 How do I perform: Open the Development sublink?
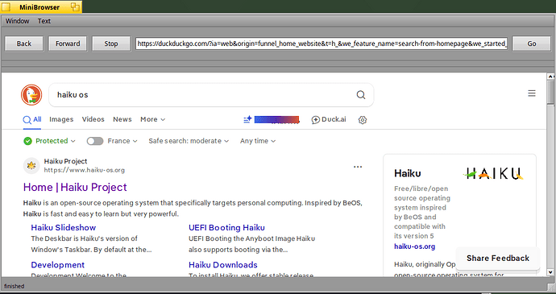58,265
